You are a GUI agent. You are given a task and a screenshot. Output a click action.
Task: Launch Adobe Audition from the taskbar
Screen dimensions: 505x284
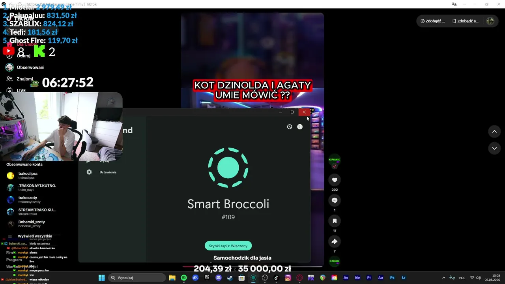tap(380, 278)
